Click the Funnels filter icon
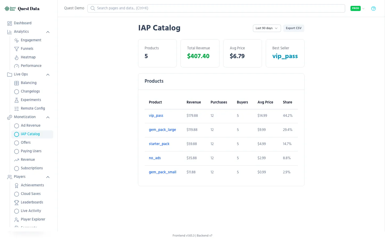 (17, 49)
